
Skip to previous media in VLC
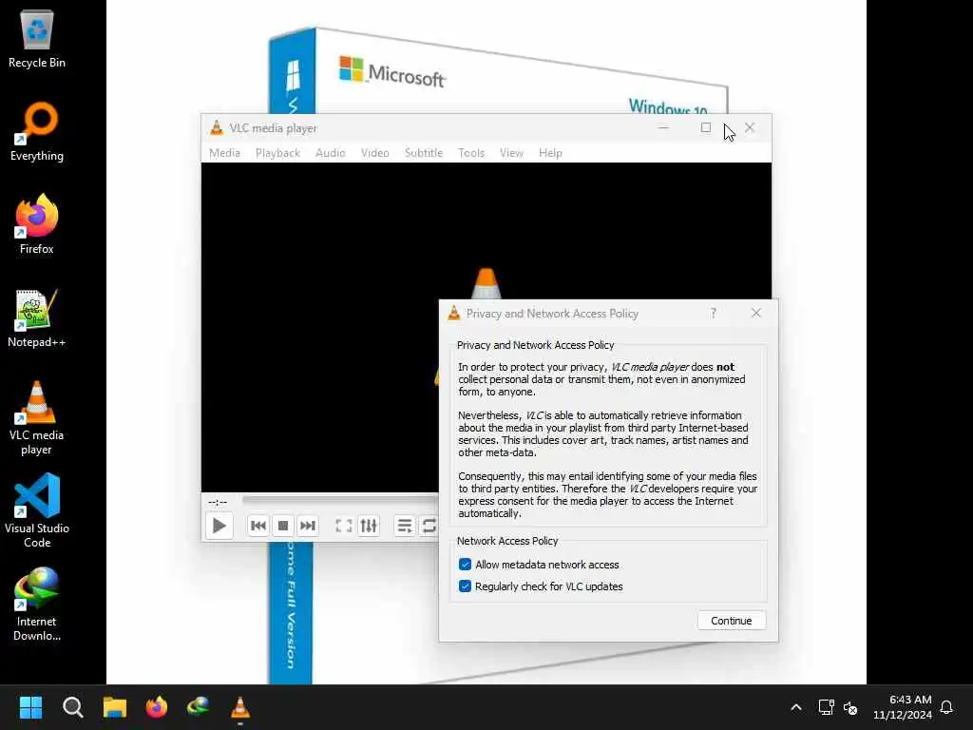[x=258, y=526]
